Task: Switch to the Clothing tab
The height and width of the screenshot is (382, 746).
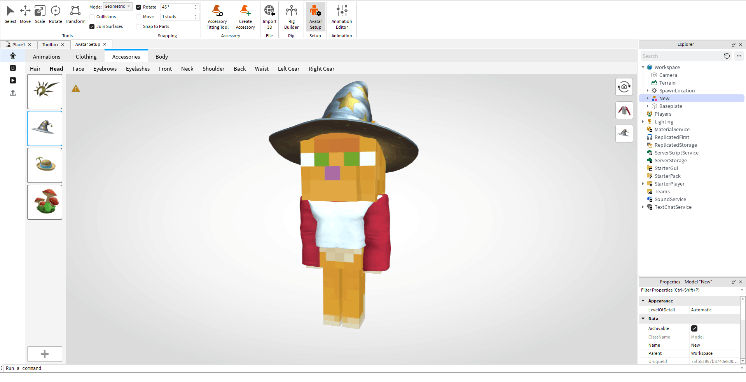Action: (x=86, y=57)
